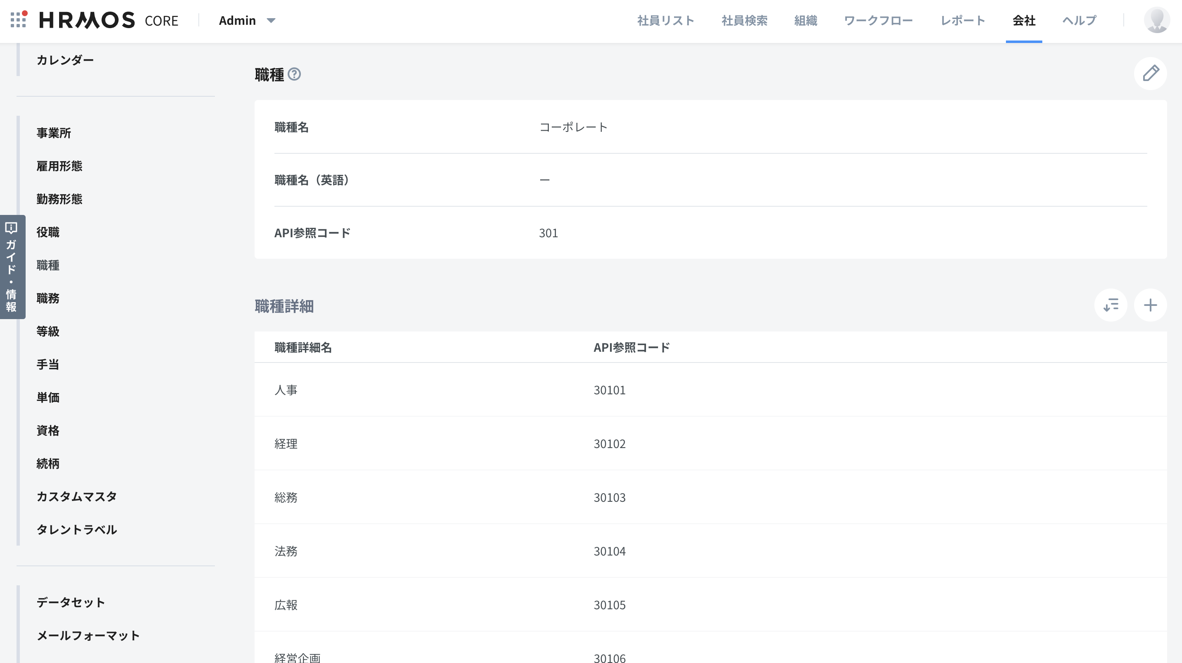Open the ワークフロー tab
The height and width of the screenshot is (663, 1182).
[878, 21]
